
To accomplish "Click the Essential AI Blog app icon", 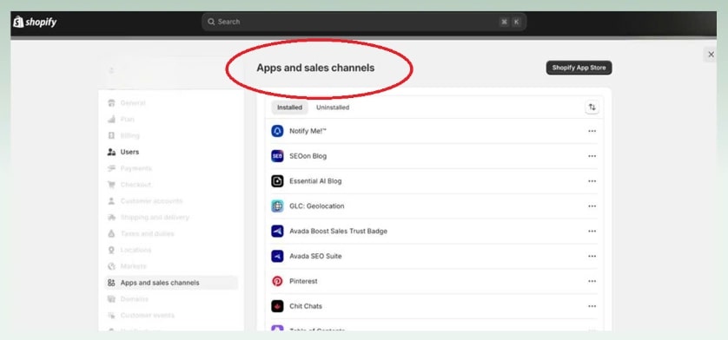I will [277, 181].
